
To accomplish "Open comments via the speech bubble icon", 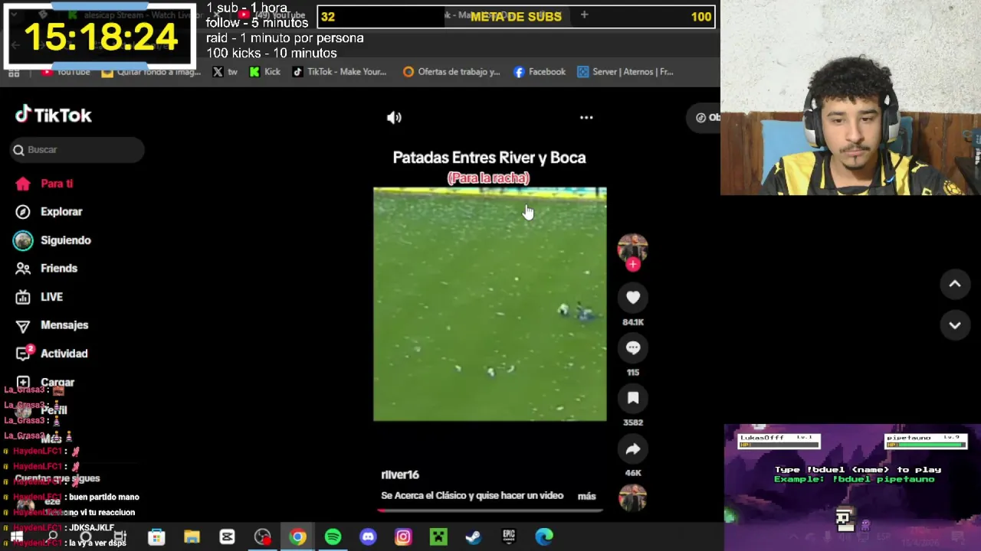I will (x=633, y=348).
